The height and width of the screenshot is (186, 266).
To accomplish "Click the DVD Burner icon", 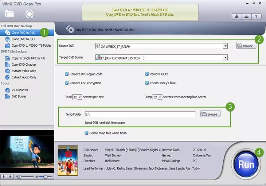I will point(7,97).
